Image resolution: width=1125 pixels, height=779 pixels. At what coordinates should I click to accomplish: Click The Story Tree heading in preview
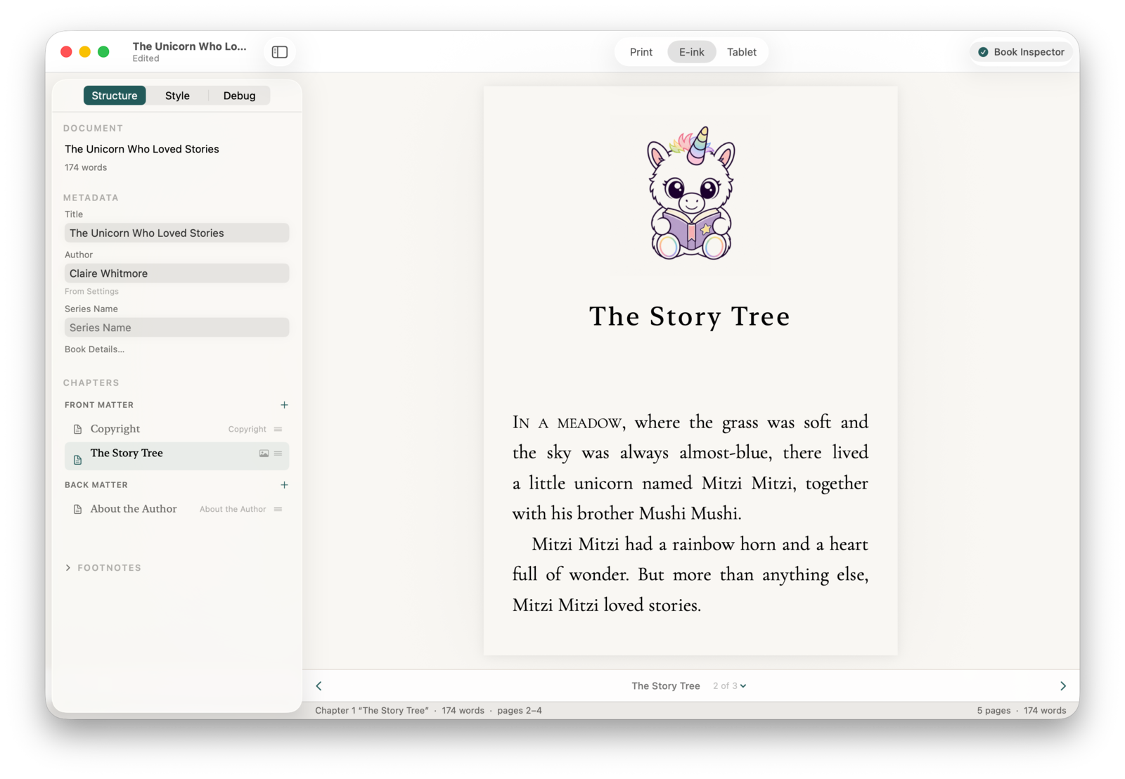(x=690, y=316)
